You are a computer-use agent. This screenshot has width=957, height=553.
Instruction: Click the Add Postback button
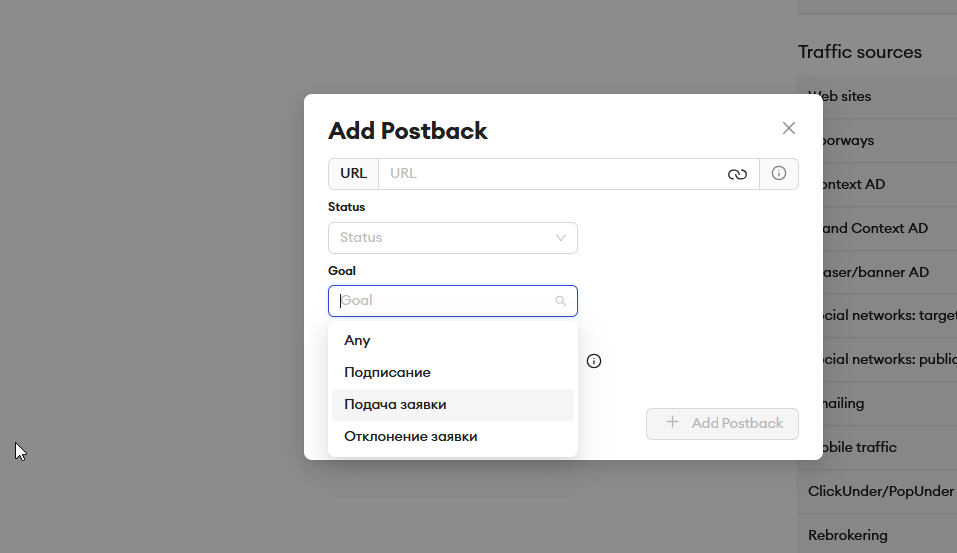tap(722, 423)
